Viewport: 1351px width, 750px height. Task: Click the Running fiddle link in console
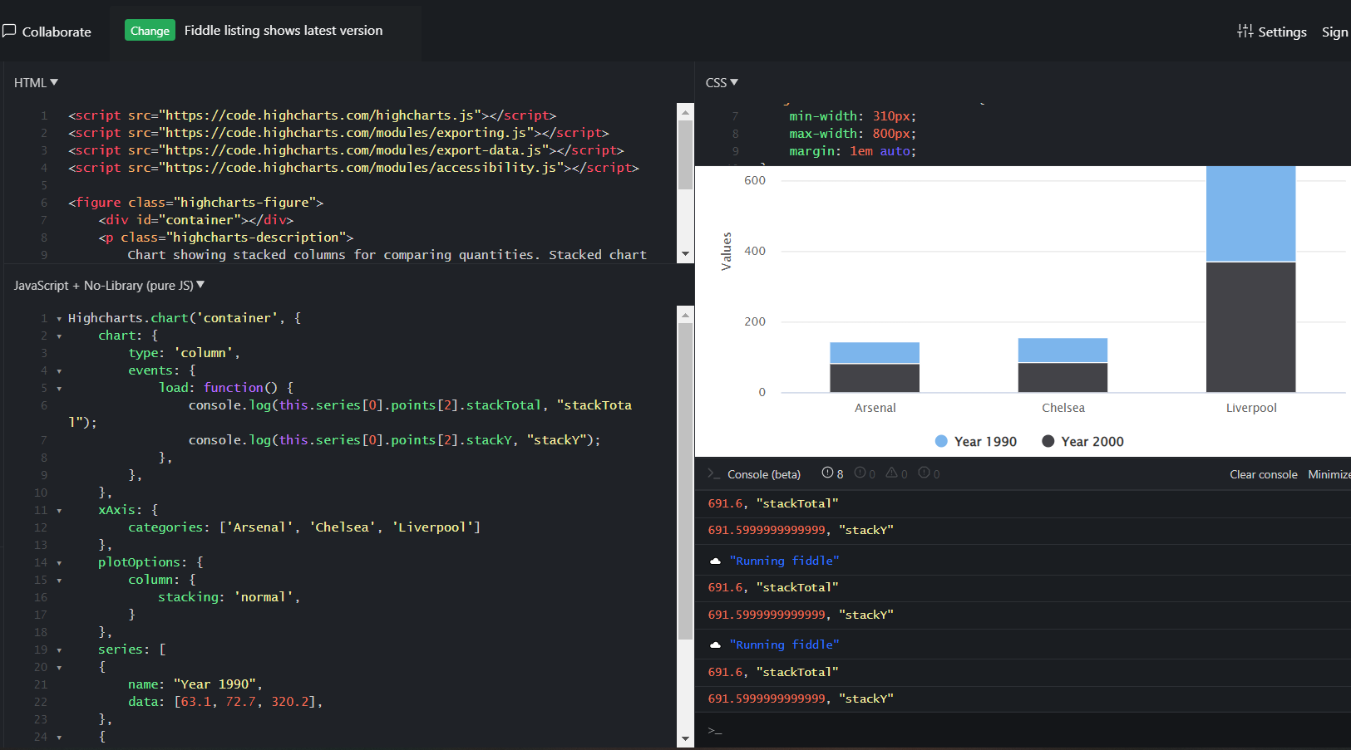tap(784, 561)
